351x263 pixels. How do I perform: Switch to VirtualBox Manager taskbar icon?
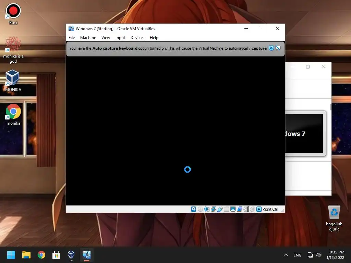(71, 255)
